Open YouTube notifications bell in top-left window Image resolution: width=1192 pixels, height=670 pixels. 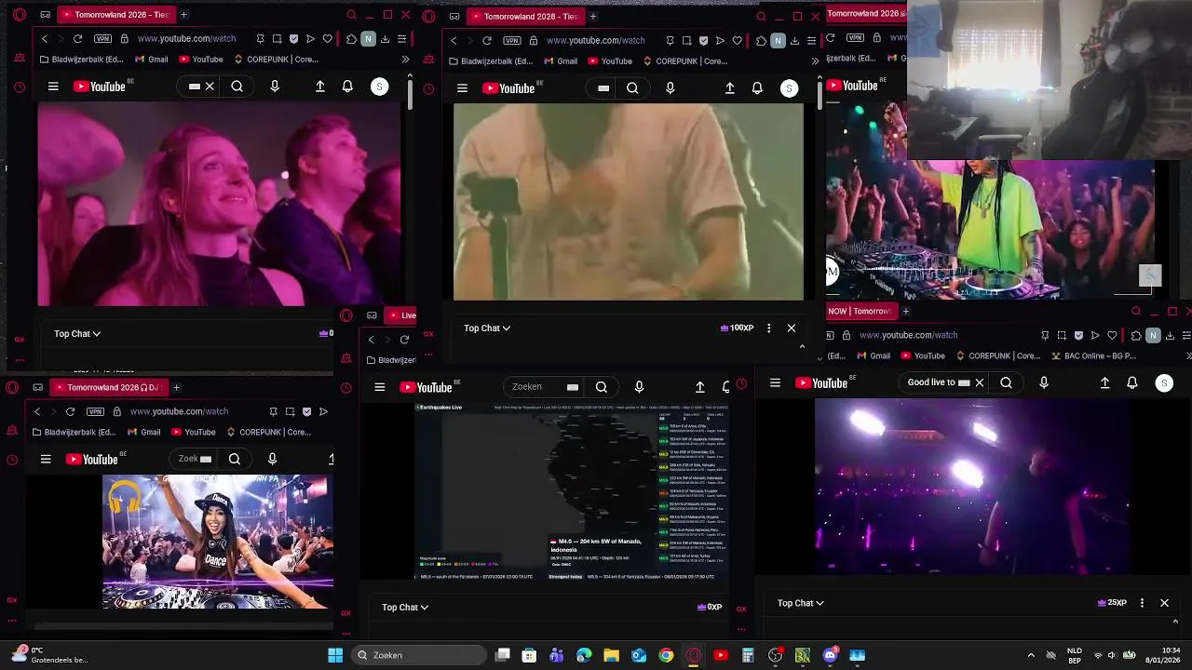point(347,87)
